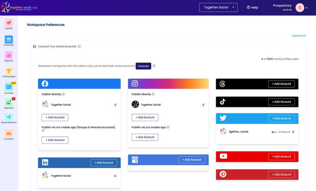This screenshot has height=191, width=316.
Task: Select the Instagram Together Social account avatar
Action: click(x=135, y=105)
